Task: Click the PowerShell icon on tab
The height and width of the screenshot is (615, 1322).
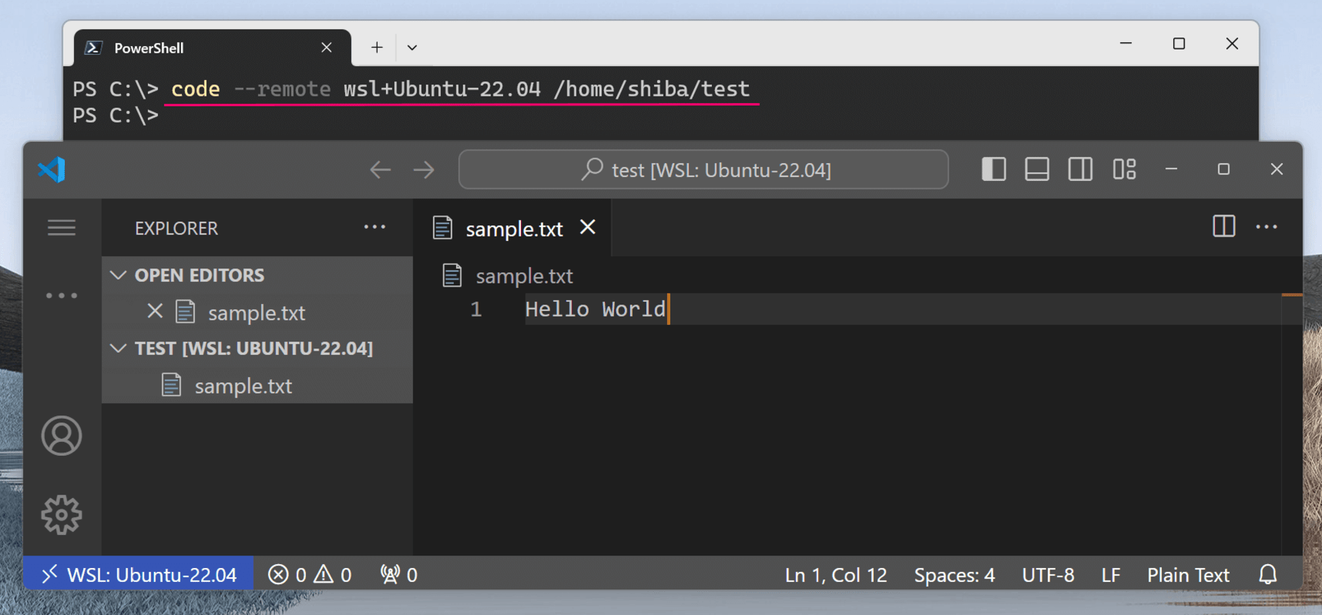Action: click(93, 48)
